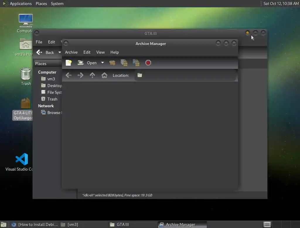Click the highlighted orange GTA III titlebar button
Image resolution: width=300 pixels, height=228 pixels.
click(247, 33)
